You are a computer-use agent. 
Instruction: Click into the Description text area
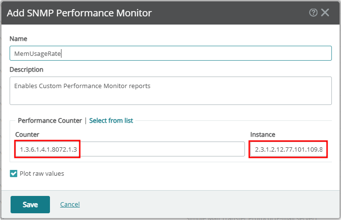170,91
